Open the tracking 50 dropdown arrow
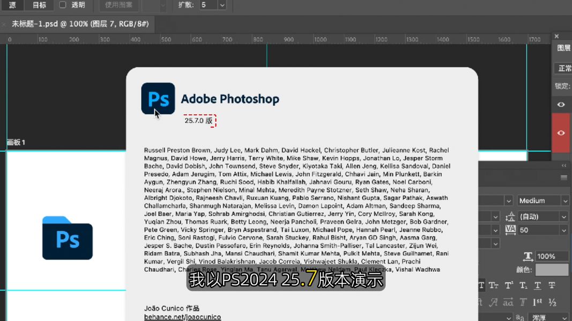This screenshot has width=572, height=321. click(x=563, y=230)
